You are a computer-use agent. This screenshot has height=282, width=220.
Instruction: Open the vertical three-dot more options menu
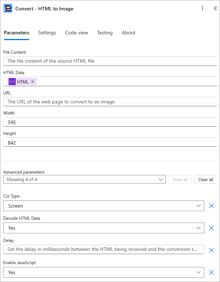click(x=202, y=9)
